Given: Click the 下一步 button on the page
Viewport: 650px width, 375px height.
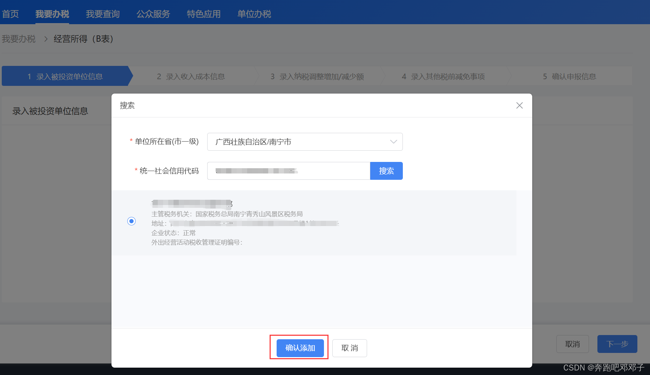Looking at the screenshot, I should click(617, 344).
